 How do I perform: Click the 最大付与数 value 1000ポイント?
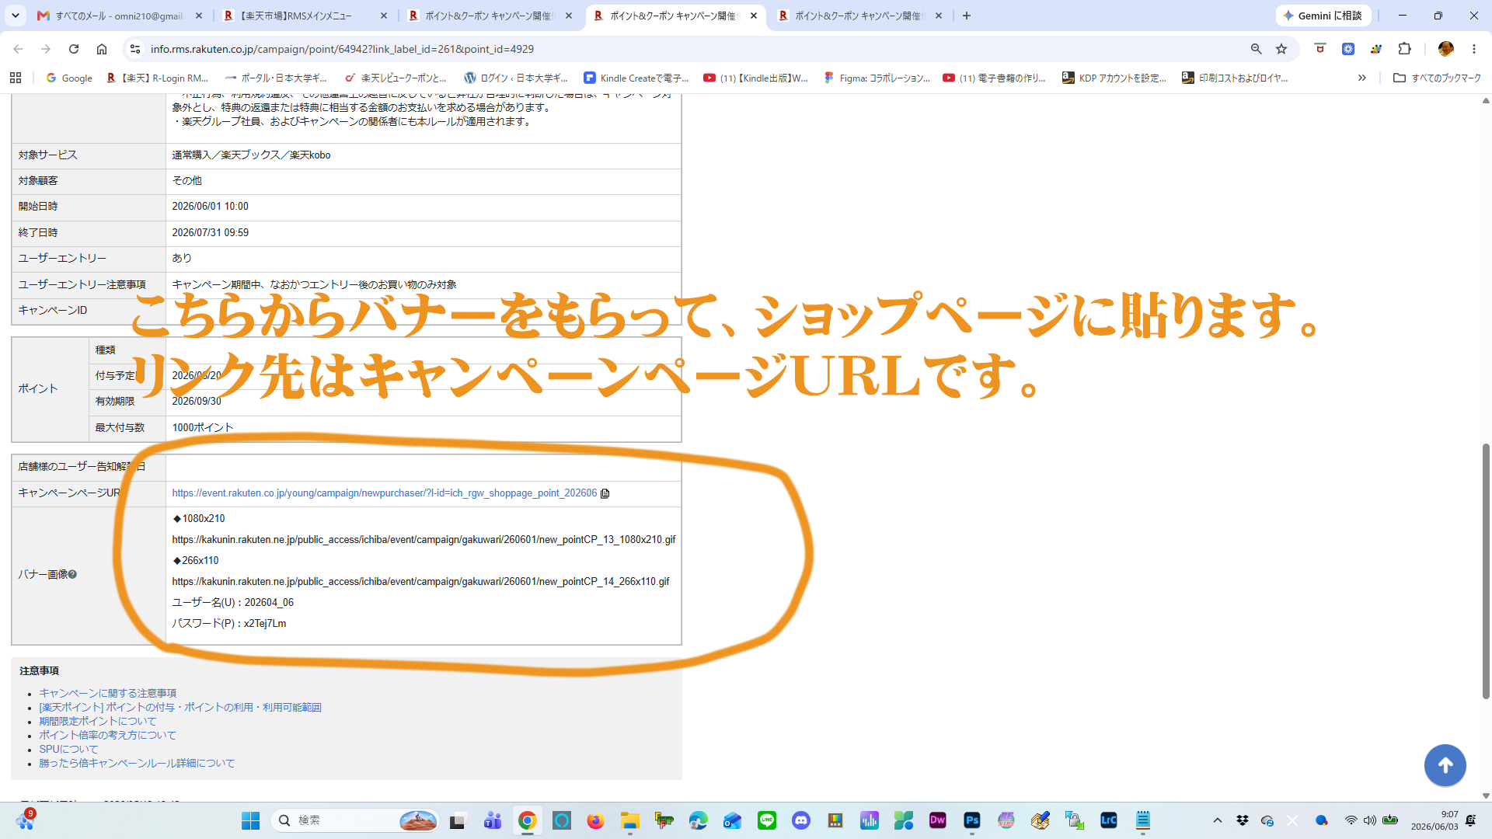pyautogui.click(x=203, y=428)
